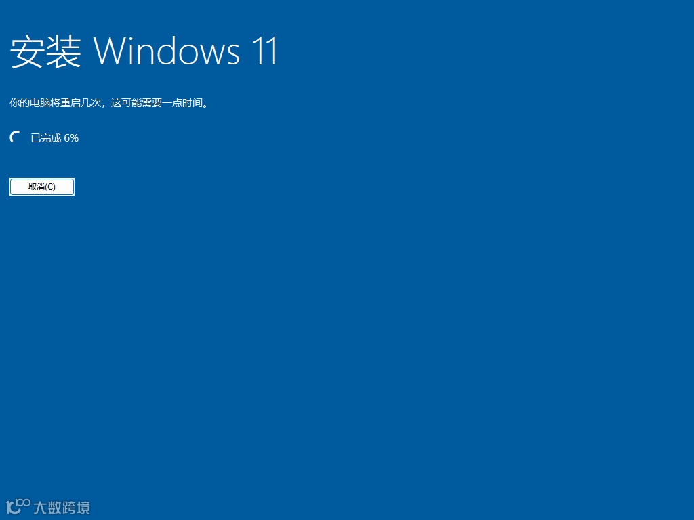Click the 大数 characters in the watermark
This screenshot has width=694, height=520.
tap(47, 508)
